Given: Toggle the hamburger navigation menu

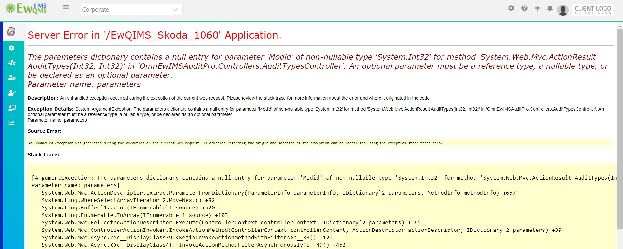Looking at the screenshot, I should [x=66, y=7].
